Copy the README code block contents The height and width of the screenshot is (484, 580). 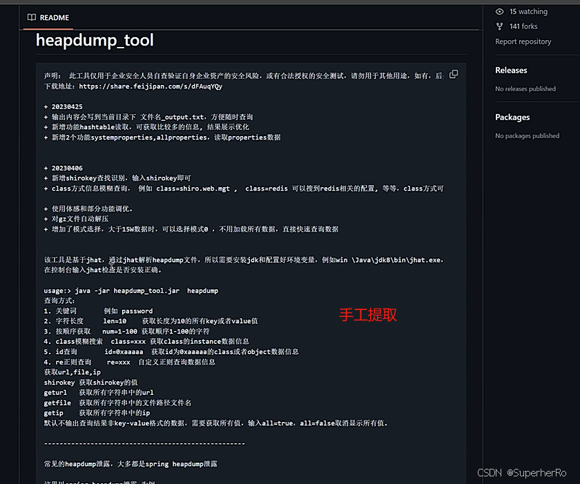click(x=454, y=75)
